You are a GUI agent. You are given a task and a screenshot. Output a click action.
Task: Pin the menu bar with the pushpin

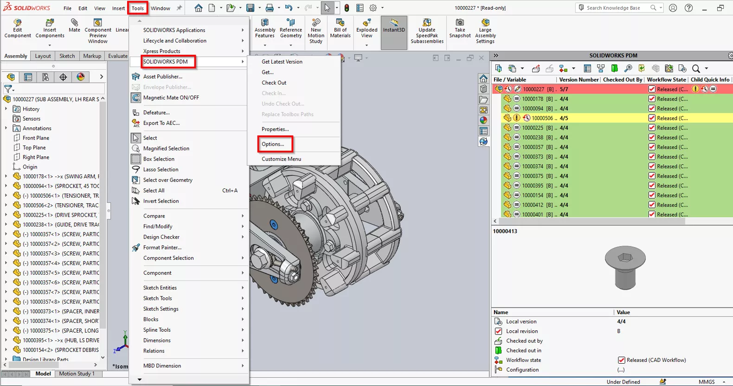[x=179, y=8]
